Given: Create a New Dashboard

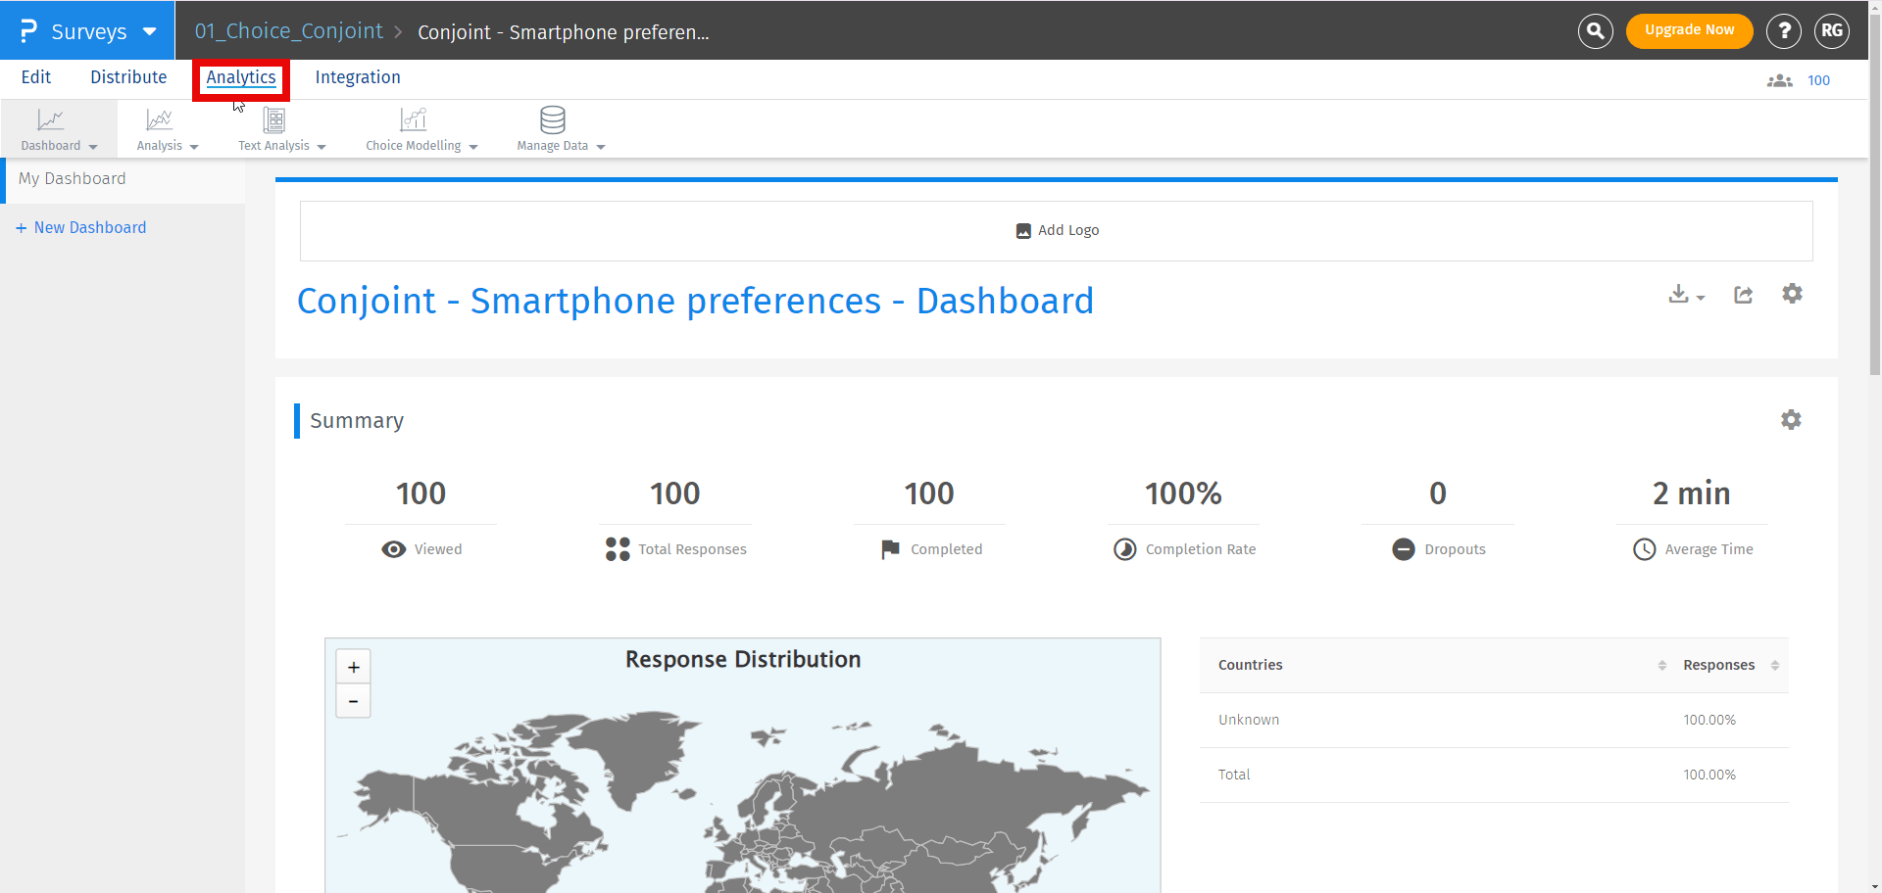Looking at the screenshot, I should click(x=81, y=227).
